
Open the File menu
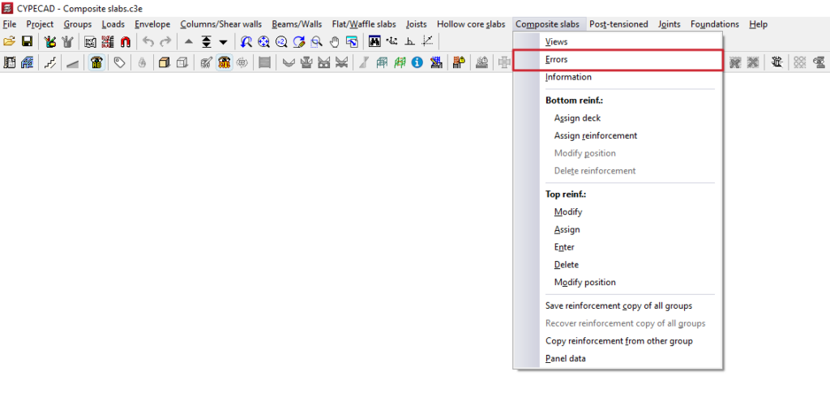click(x=10, y=24)
